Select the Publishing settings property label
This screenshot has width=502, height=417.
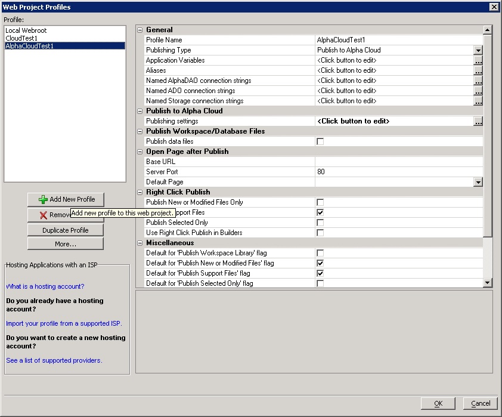(x=172, y=121)
